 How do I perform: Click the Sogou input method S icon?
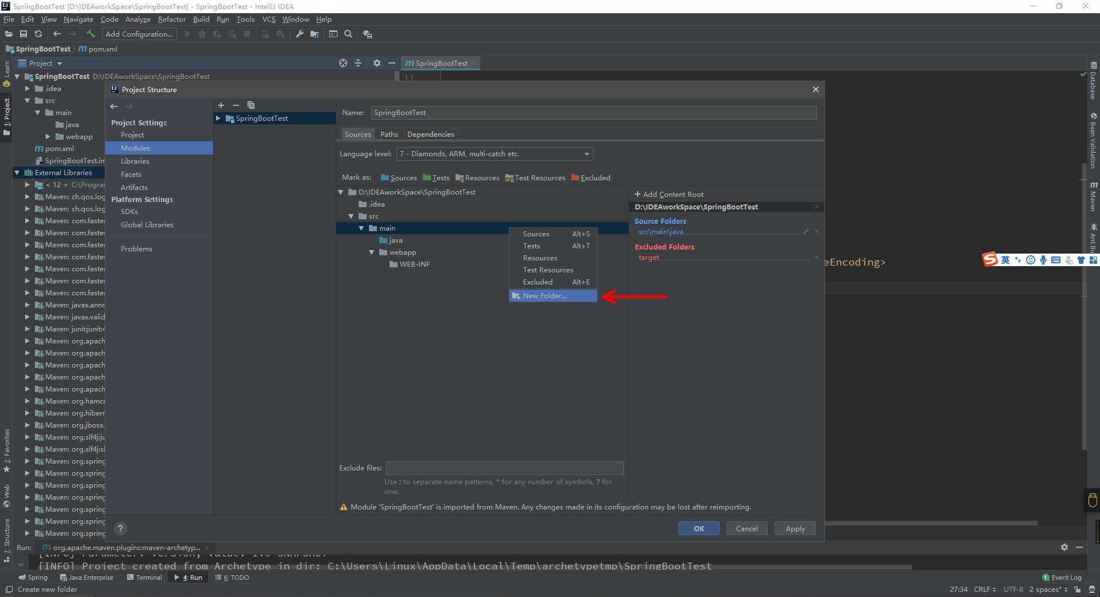click(x=990, y=259)
